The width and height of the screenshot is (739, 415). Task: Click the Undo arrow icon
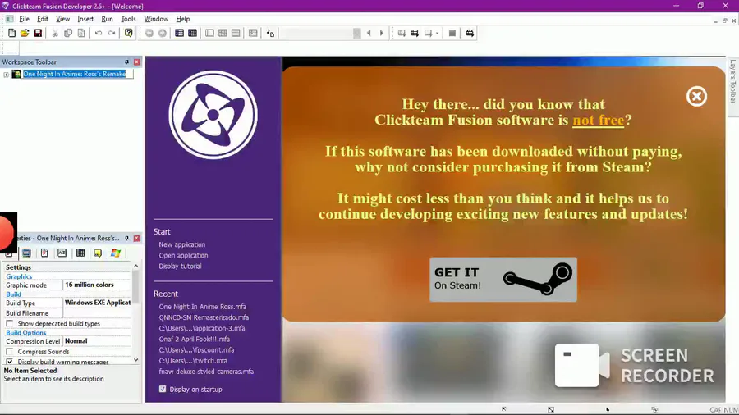pyautogui.click(x=98, y=33)
